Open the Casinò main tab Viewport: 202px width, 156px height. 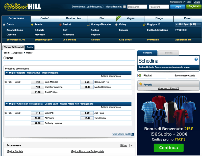tap(45, 18)
